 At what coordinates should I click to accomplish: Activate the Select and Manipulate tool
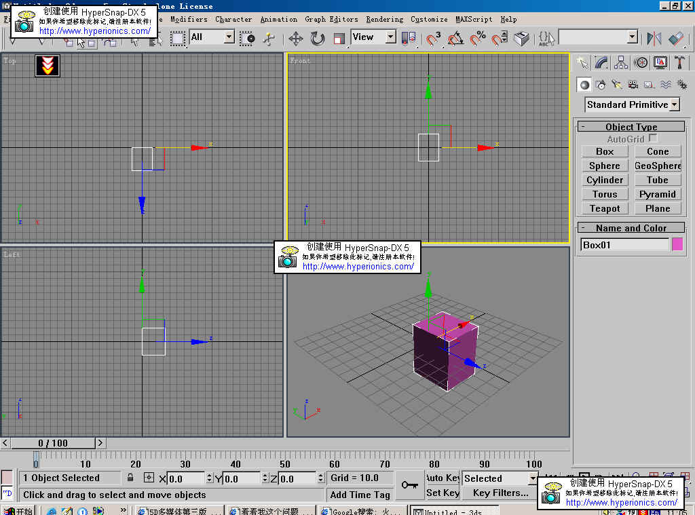(269, 39)
